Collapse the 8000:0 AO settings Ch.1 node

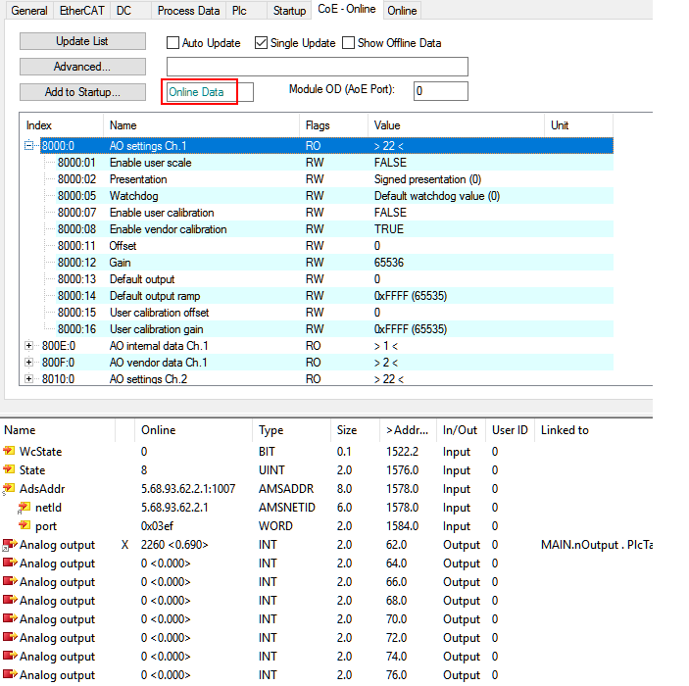pyautogui.click(x=29, y=145)
